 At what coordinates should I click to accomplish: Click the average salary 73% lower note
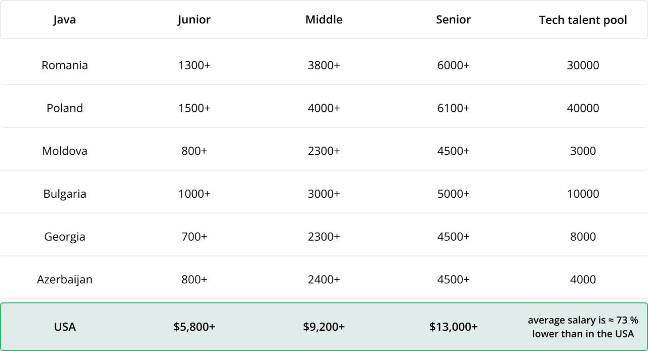click(583, 327)
